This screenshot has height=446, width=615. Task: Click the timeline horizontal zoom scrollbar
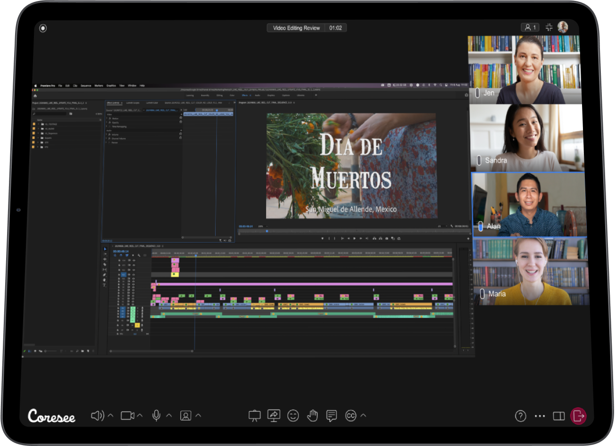(152, 351)
